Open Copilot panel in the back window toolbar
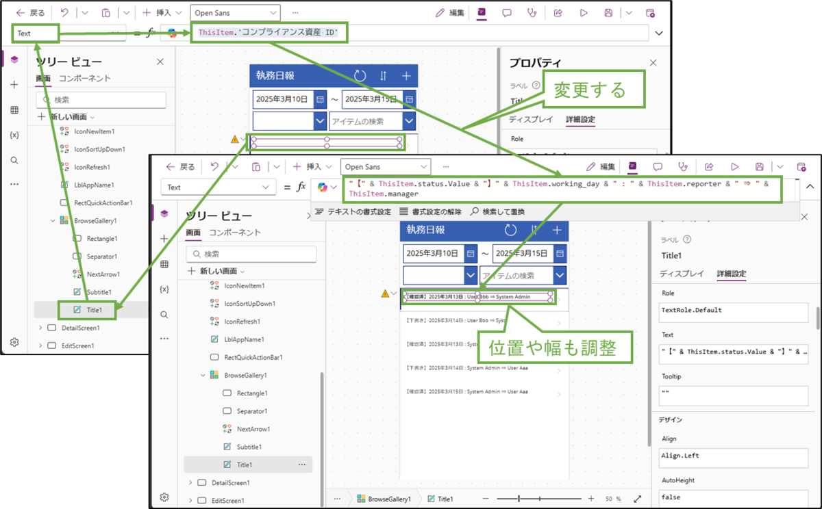This screenshot has width=822, height=509. click(482, 12)
